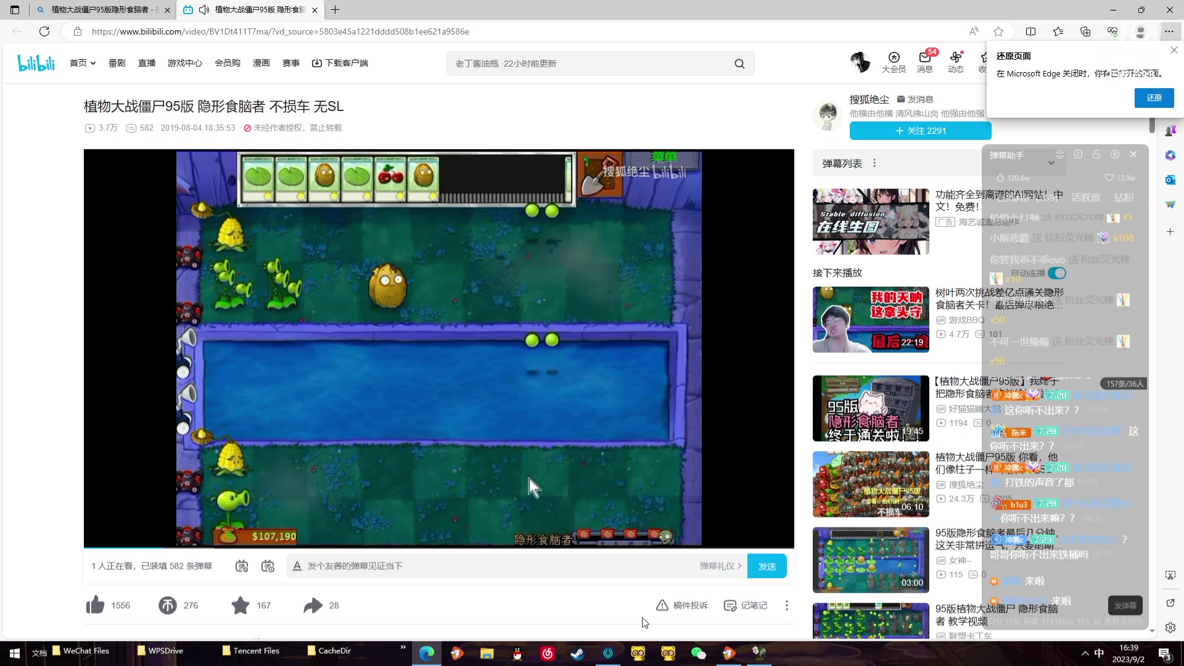Toggle danmaku display icon below video
This screenshot has height=666, width=1184.
[x=242, y=565]
